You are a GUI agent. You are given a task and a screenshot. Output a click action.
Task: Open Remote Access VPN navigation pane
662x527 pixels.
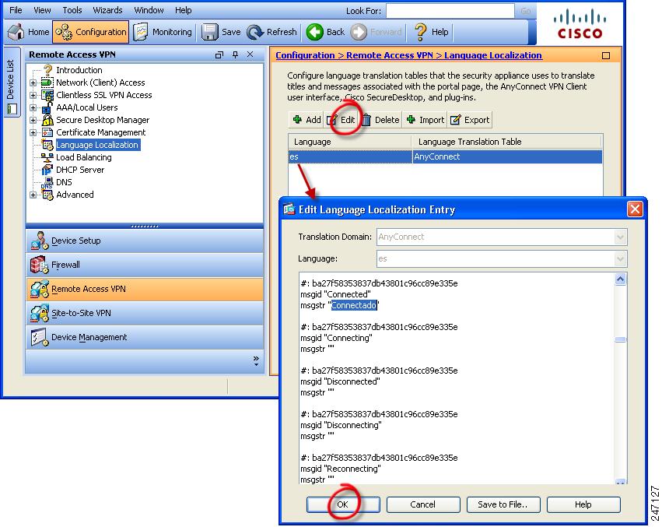coord(145,289)
